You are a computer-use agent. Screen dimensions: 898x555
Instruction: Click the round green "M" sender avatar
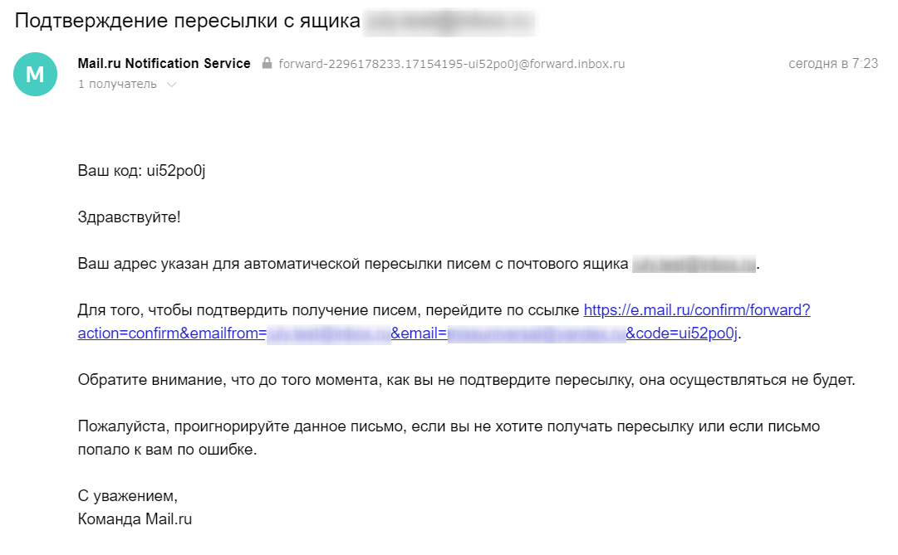(35, 74)
